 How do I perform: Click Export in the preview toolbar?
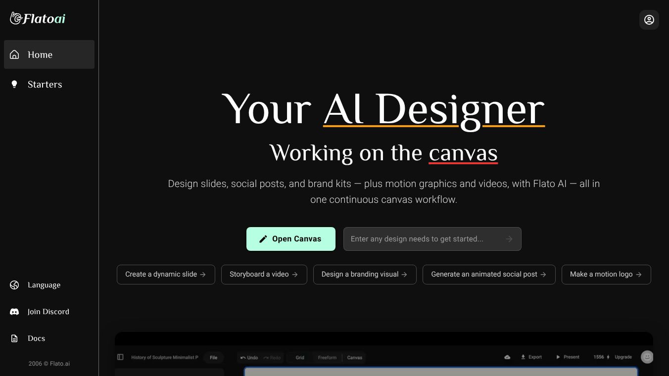[x=531, y=357]
